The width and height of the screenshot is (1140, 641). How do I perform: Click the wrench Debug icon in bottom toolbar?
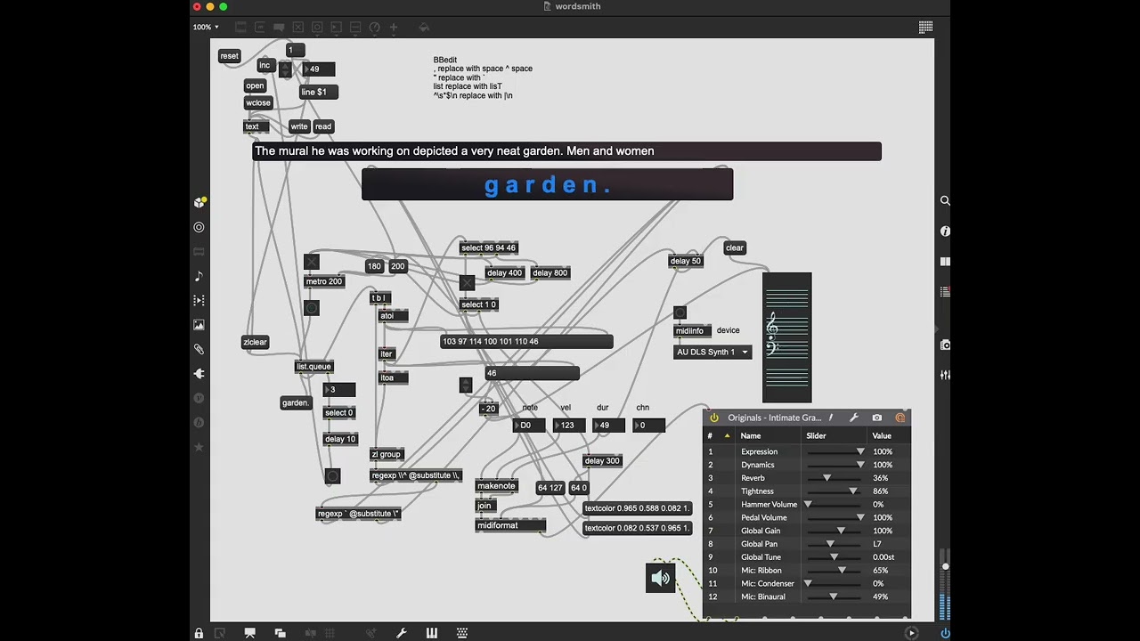[x=402, y=633]
